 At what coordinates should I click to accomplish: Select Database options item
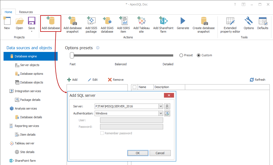pyautogui.click(x=29, y=74)
